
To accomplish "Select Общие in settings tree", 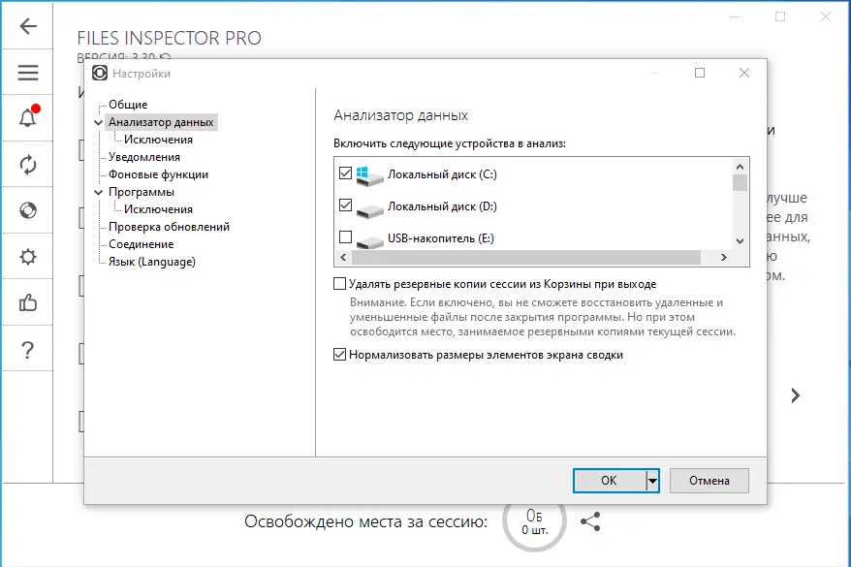I will click(128, 104).
